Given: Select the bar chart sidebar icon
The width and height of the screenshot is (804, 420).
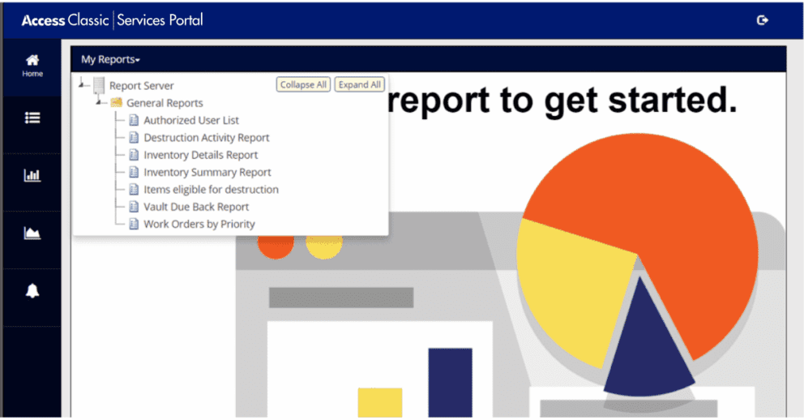Looking at the screenshot, I should coord(32,176).
